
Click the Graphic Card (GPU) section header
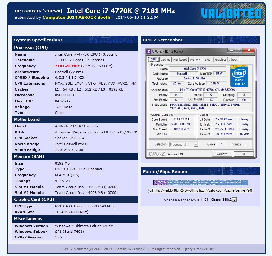pos(75,200)
